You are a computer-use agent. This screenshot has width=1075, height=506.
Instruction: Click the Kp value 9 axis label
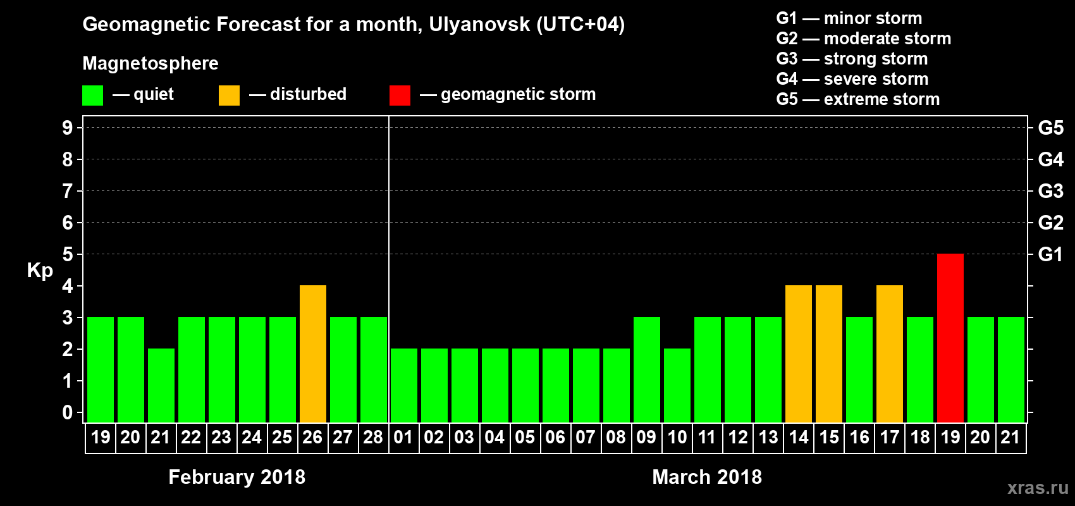click(68, 128)
